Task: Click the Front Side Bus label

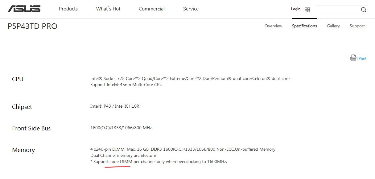Action: [x=31, y=128]
